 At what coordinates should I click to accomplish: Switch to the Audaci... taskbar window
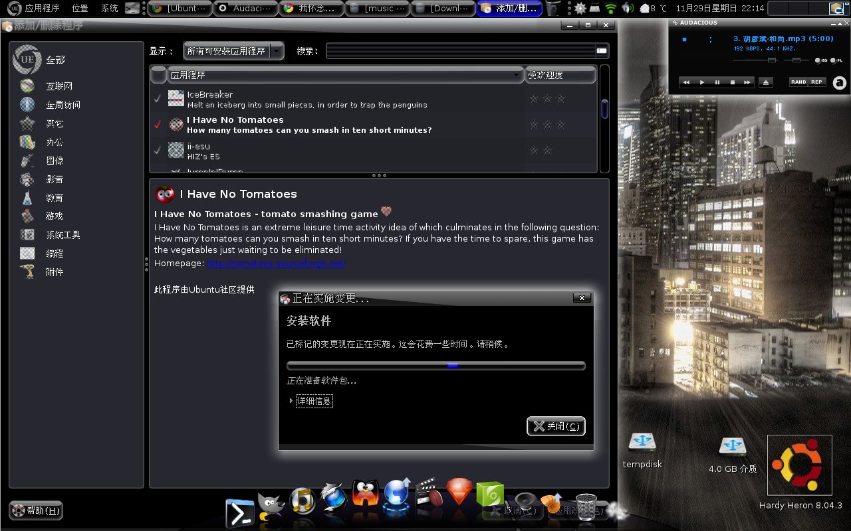coord(244,9)
